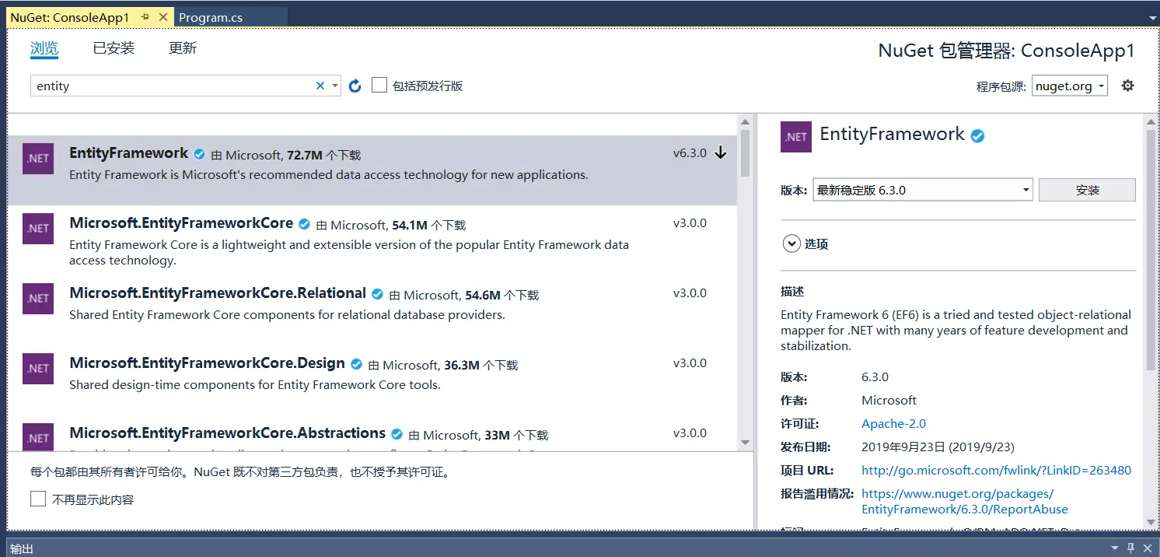
Task: Click package list scrollbar up arrow
Action: [745, 122]
